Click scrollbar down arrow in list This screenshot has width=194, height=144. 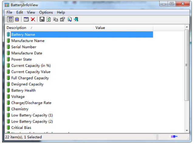(186, 130)
